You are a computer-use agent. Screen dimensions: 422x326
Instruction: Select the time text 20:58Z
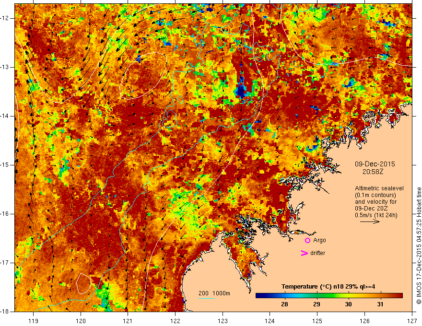pyautogui.click(x=373, y=172)
